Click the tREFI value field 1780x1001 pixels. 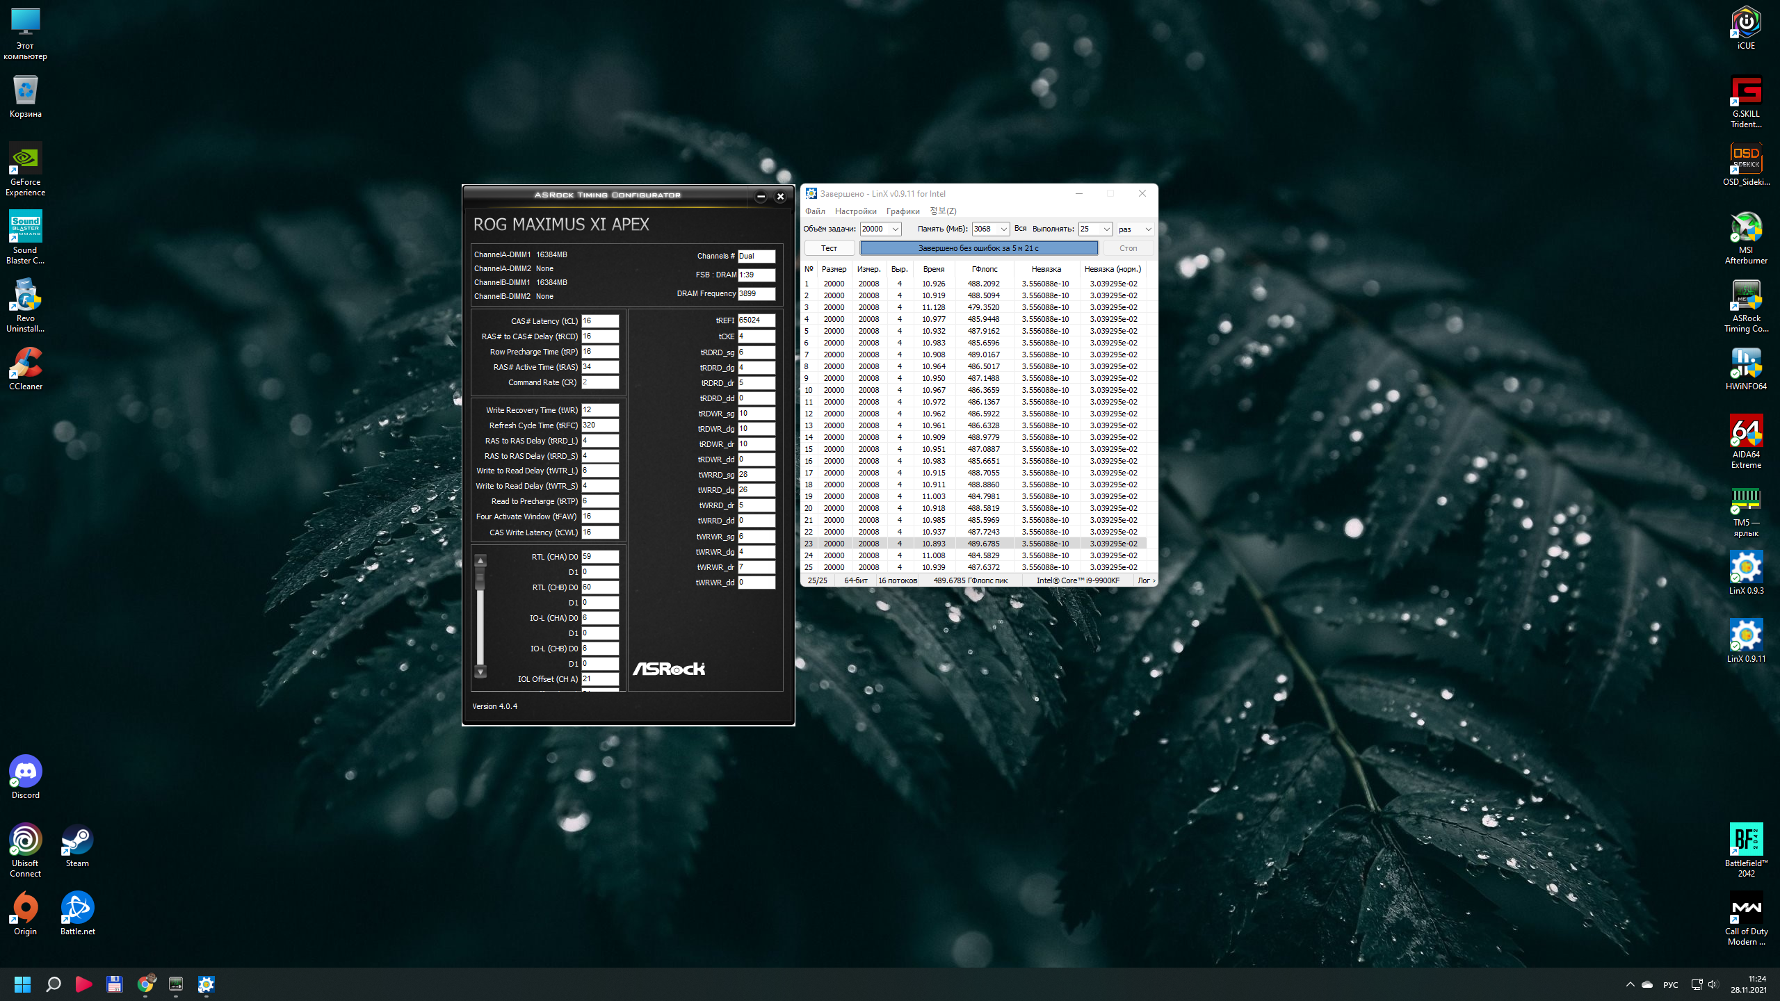click(756, 320)
